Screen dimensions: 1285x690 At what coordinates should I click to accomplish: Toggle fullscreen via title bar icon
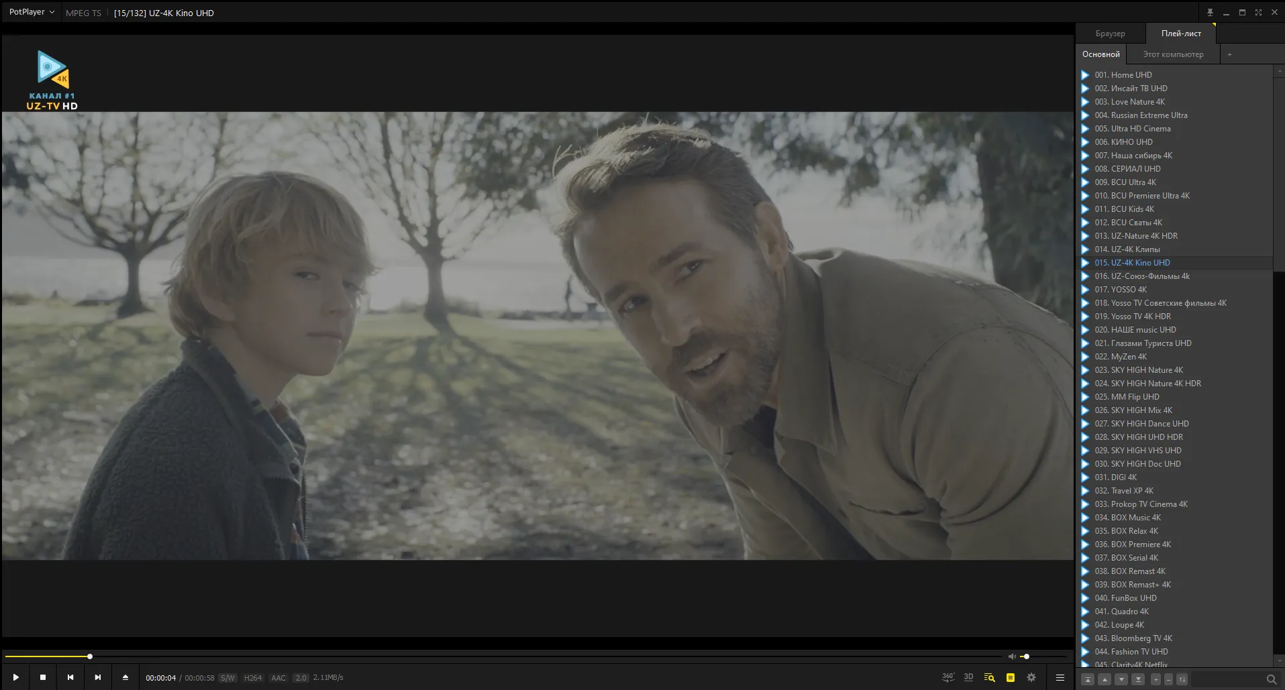click(x=1258, y=12)
